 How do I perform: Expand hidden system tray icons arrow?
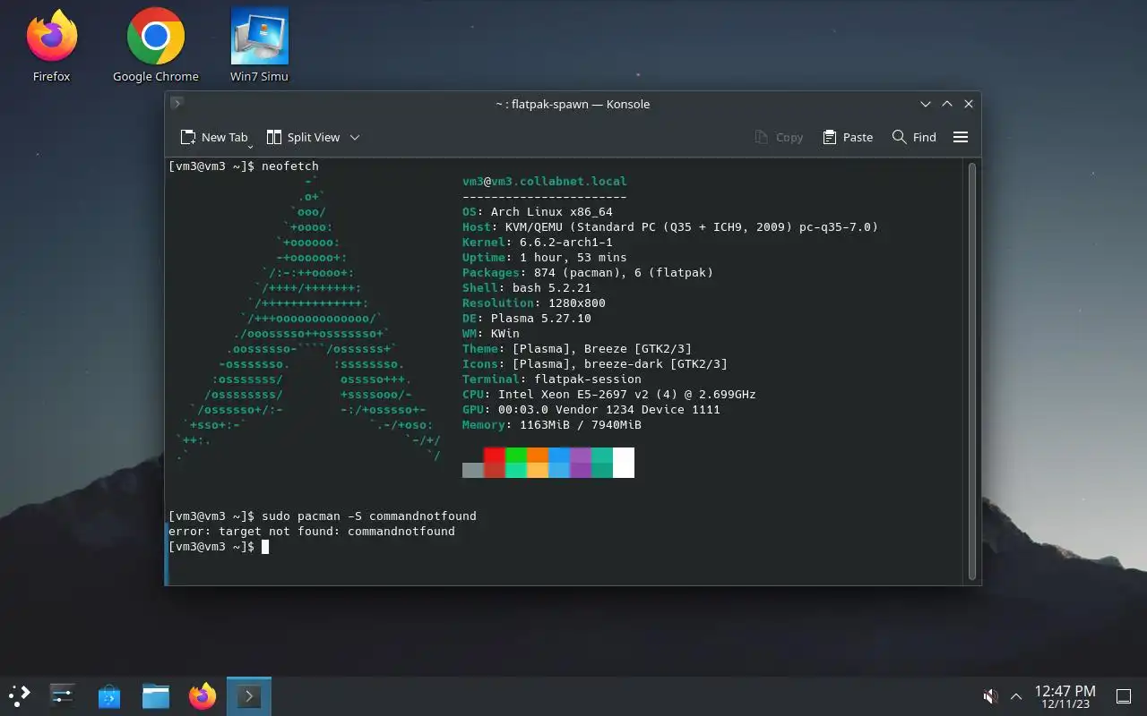tap(1016, 695)
